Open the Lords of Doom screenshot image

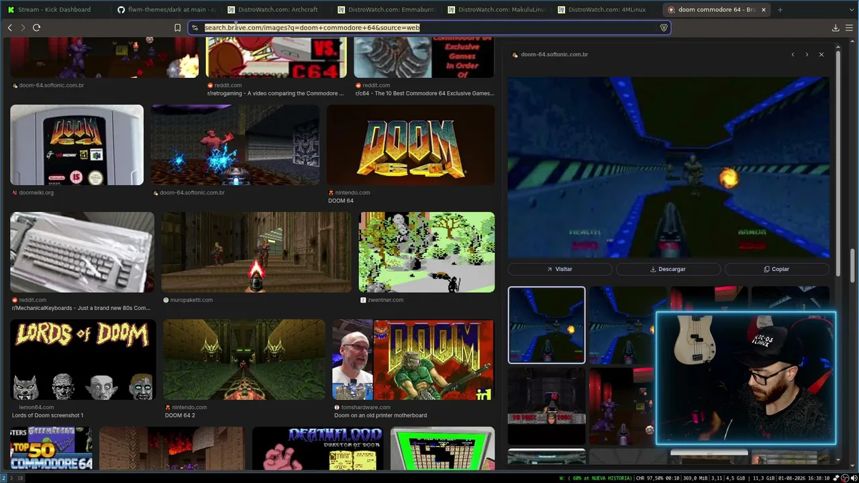pyautogui.click(x=83, y=360)
